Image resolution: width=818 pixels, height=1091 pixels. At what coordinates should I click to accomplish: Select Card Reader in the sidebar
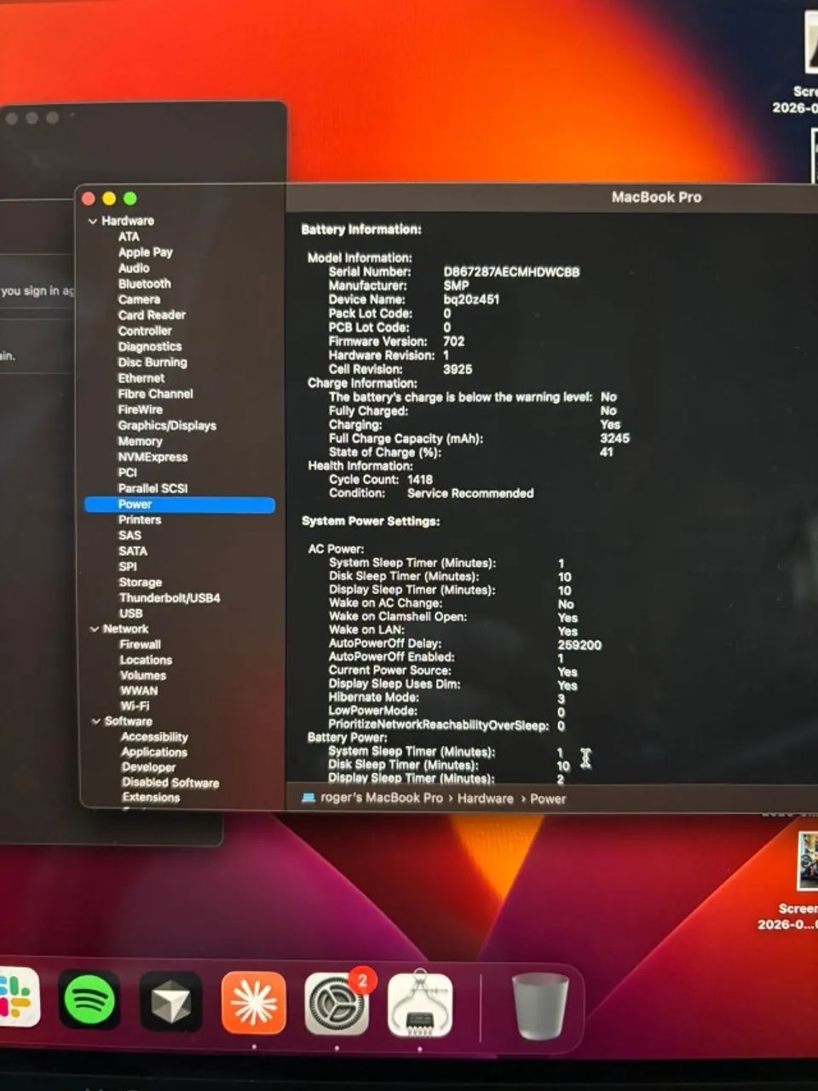tap(152, 315)
